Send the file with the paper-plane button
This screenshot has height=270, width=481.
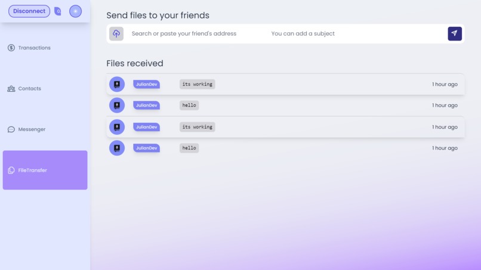pyautogui.click(x=455, y=34)
